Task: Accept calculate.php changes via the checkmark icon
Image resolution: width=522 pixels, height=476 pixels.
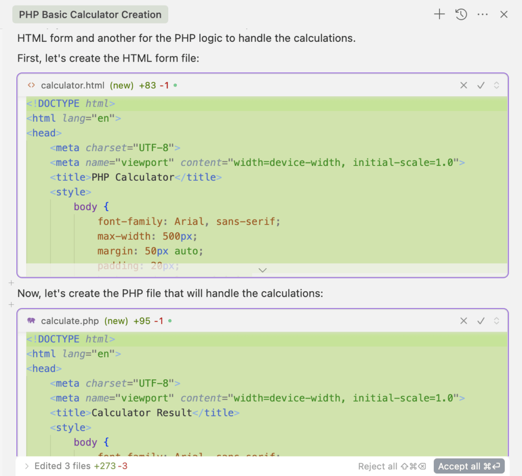Action: [x=481, y=321]
